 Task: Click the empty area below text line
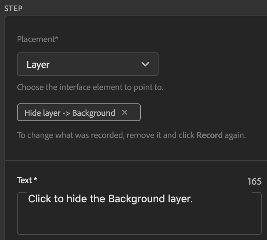coord(139,221)
